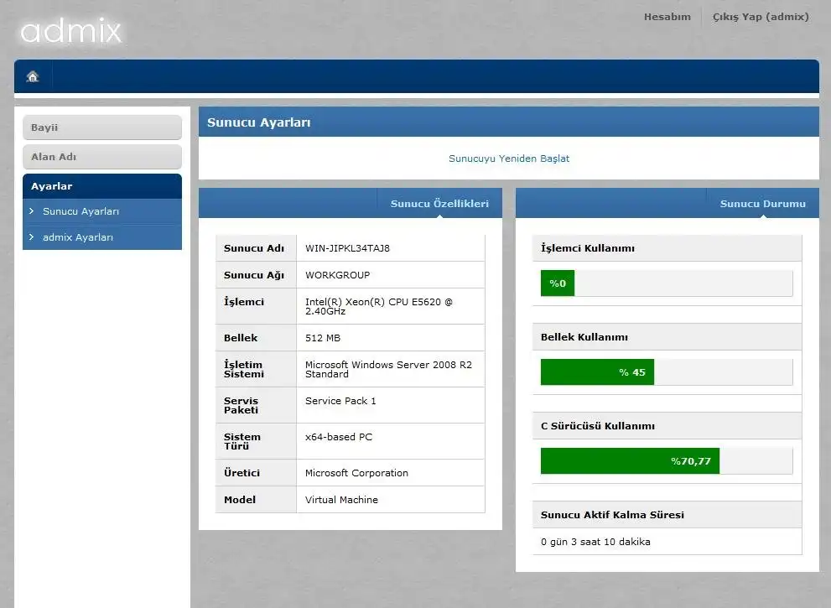Select the Sunucu Özellikleri tab
The image size is (831, 608).
439,204
